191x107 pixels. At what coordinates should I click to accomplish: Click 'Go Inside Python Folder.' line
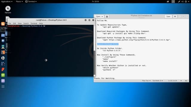click(x=110, y=48)
